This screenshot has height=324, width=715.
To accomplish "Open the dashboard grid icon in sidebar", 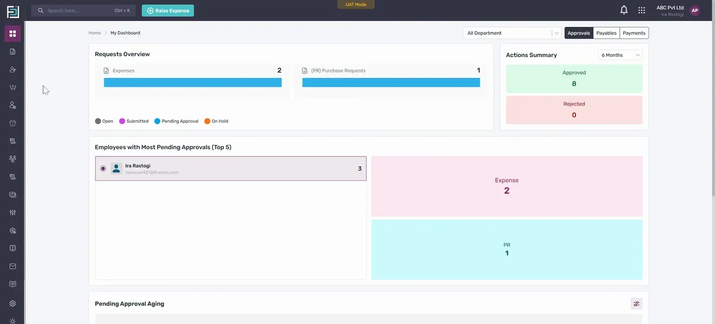I will (x=12, y=33).
